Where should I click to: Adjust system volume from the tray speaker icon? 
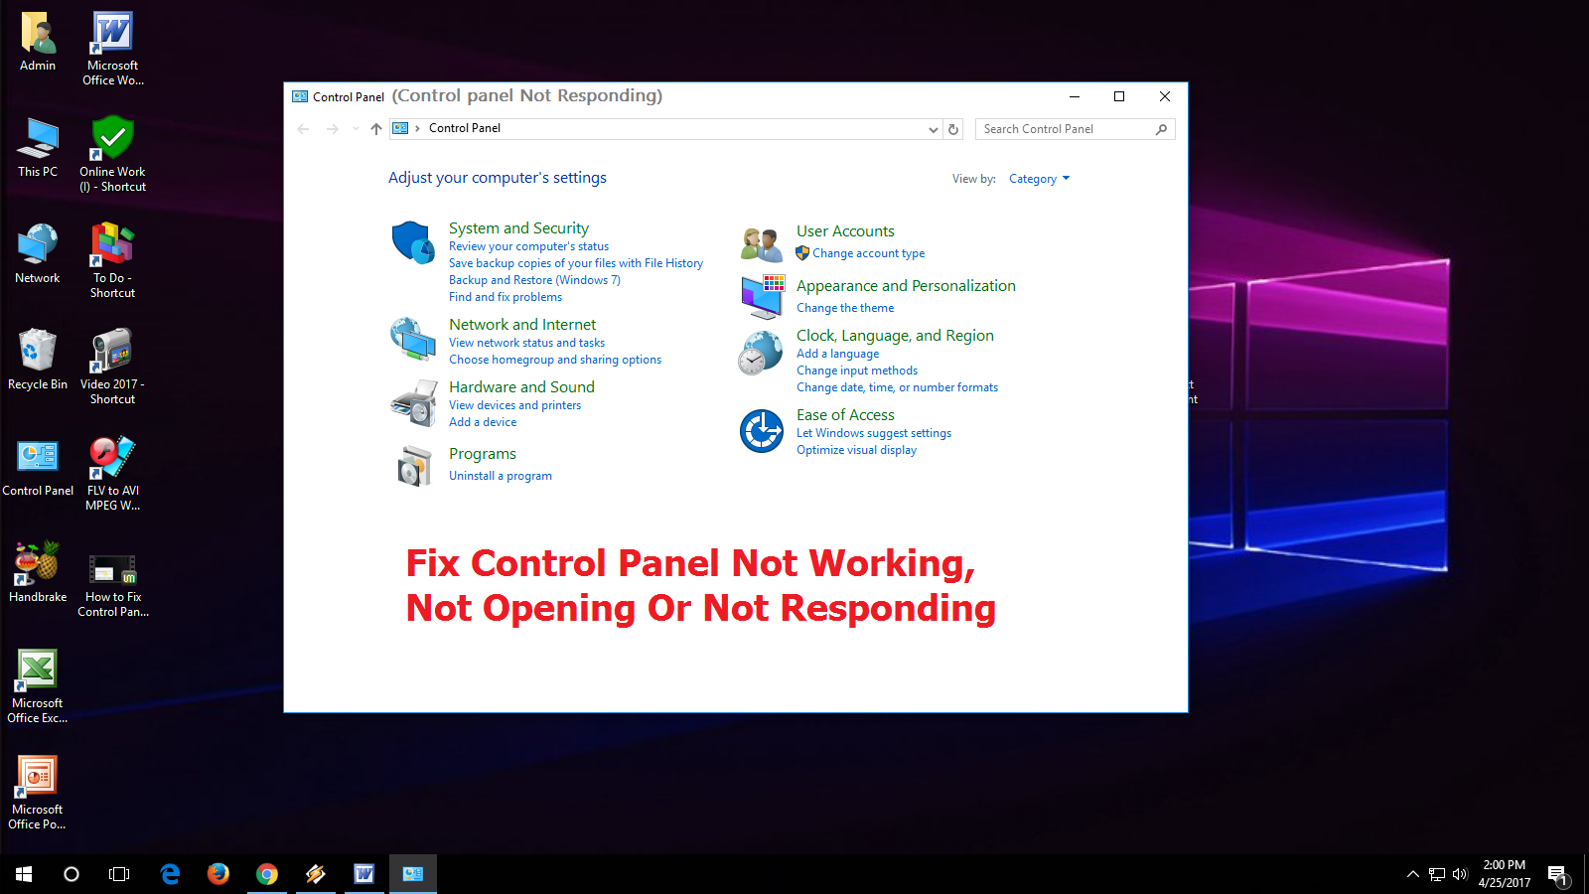pyautogui.click(x=1460, y=874)
